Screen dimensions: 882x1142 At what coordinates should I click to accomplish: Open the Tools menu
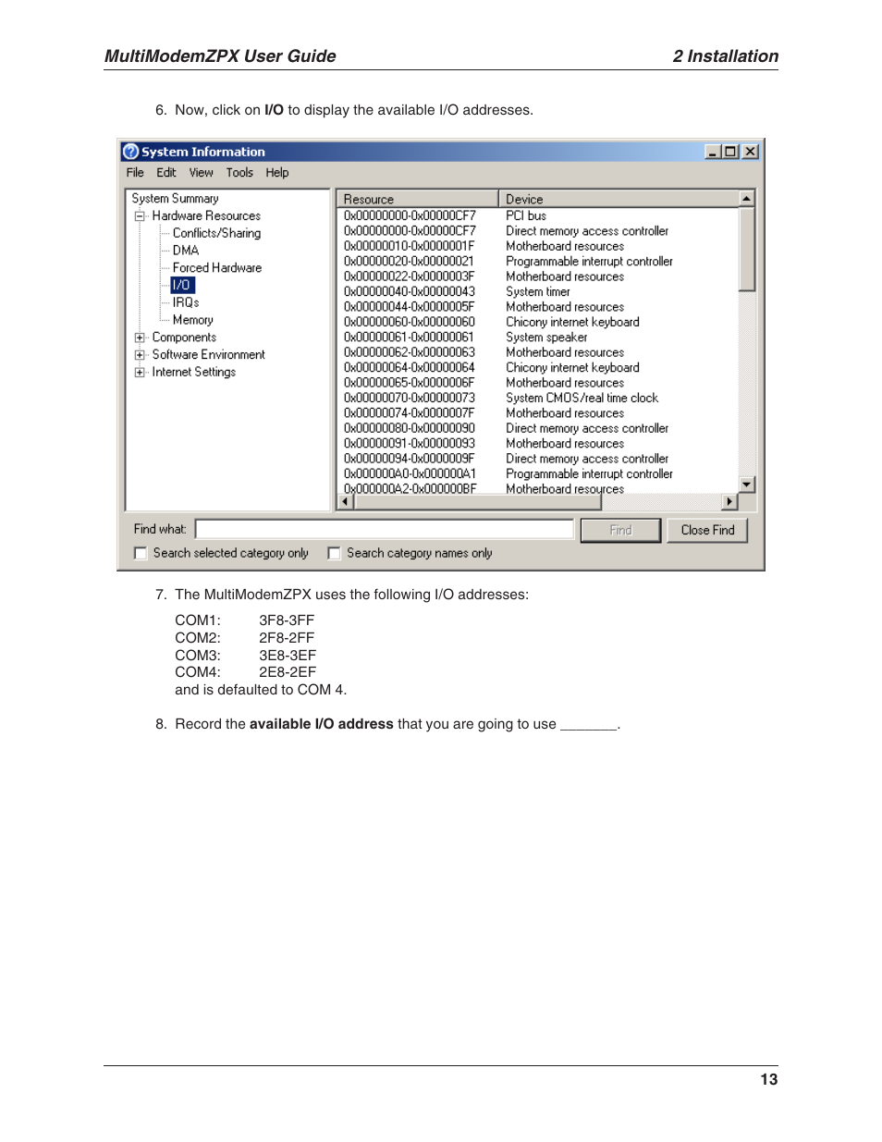(239, 173)
